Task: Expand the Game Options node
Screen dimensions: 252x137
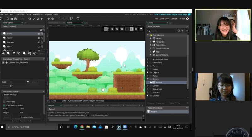Action: click(x=151, y=55)
